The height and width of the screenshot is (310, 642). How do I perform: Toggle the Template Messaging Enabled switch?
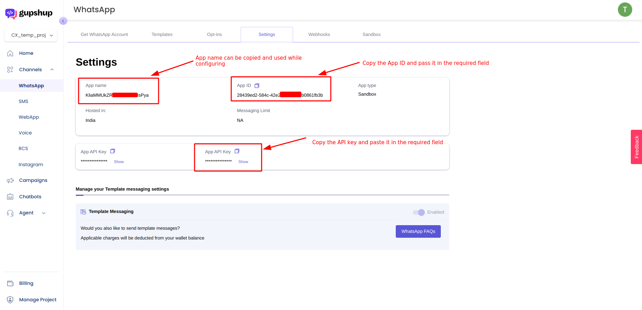click(x=419, y=212)
